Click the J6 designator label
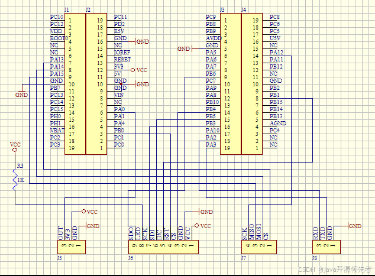 pos(131,258)
